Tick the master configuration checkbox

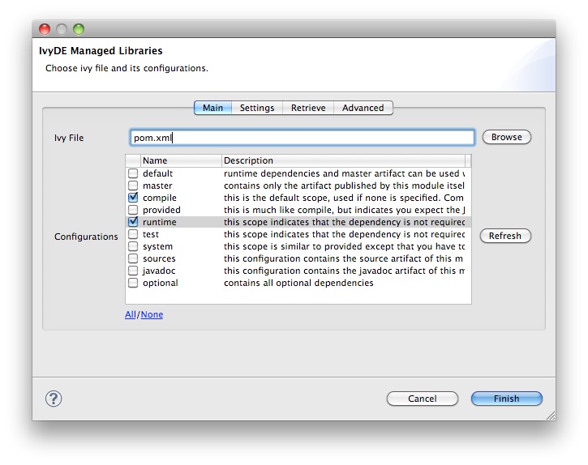133,186
